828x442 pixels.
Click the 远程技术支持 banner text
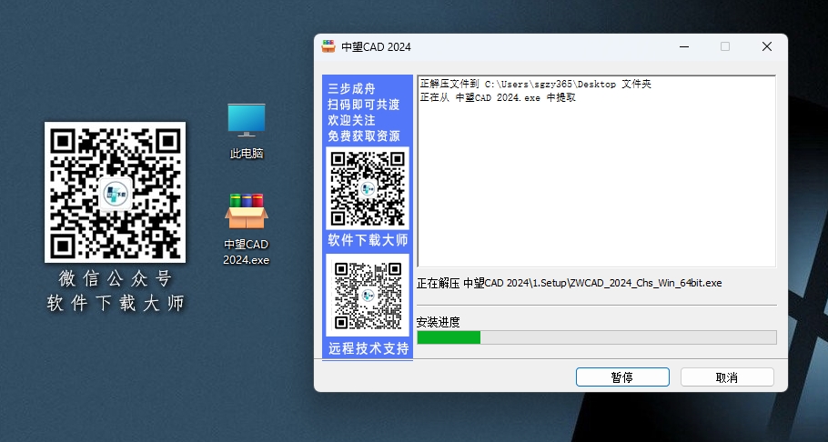coord(369,348)
